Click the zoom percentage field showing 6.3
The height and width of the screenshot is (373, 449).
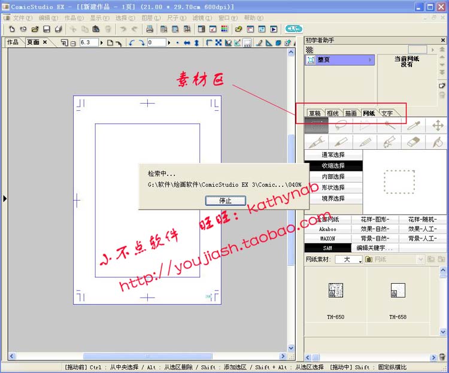89,43
